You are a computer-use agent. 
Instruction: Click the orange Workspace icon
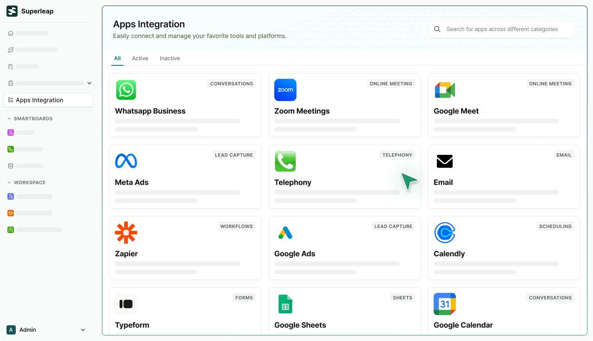coord(11,213)
